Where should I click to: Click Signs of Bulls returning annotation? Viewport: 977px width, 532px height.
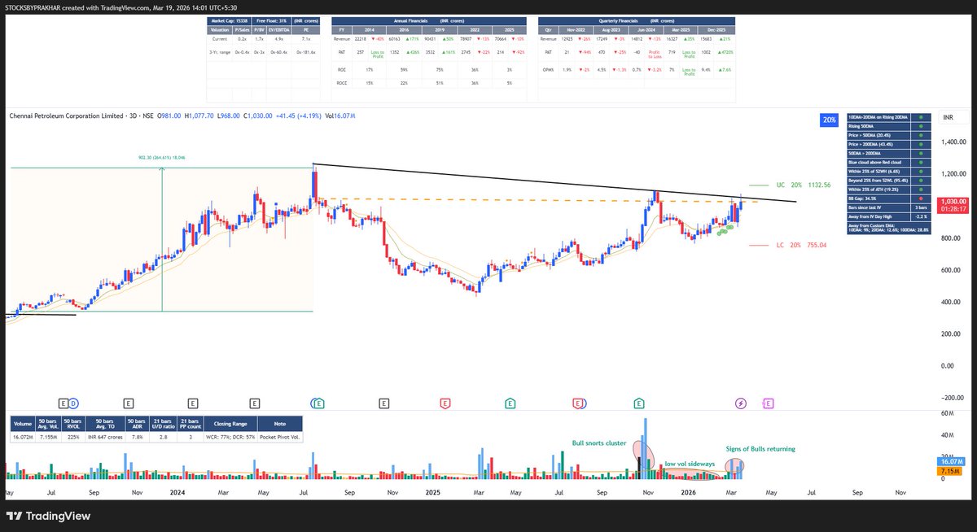[x=760, y=448]
